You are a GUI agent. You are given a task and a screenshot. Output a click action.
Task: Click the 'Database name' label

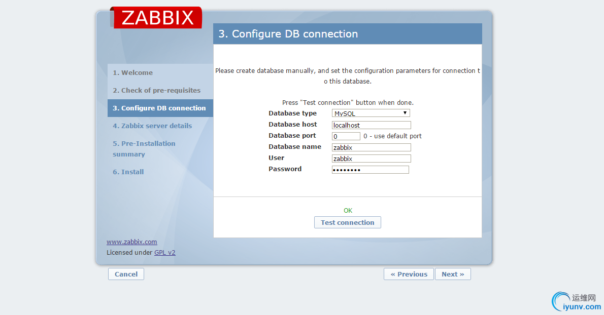coord(295,147)
